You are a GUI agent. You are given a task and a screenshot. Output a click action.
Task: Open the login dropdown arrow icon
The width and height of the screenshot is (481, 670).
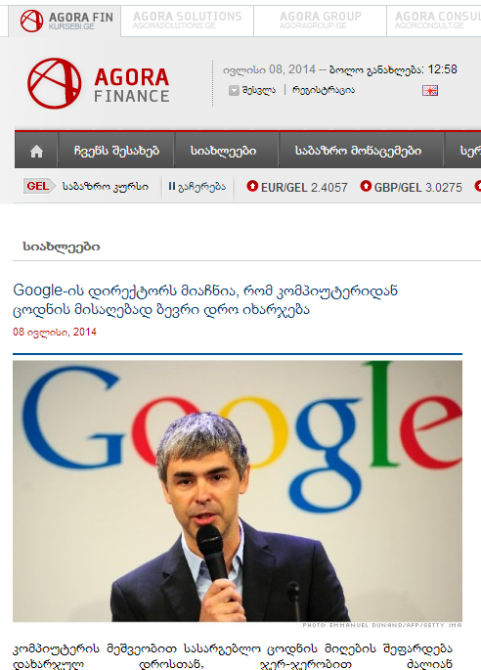click(234, 90)
